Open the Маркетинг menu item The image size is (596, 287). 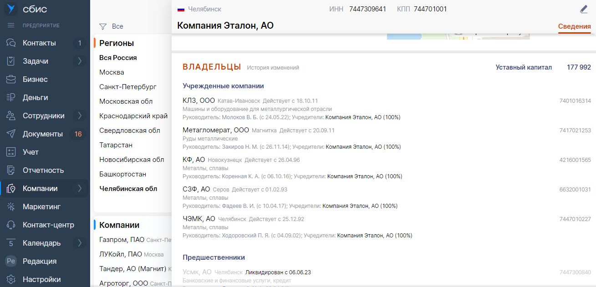pyautogui.click(x=41, y=206)
